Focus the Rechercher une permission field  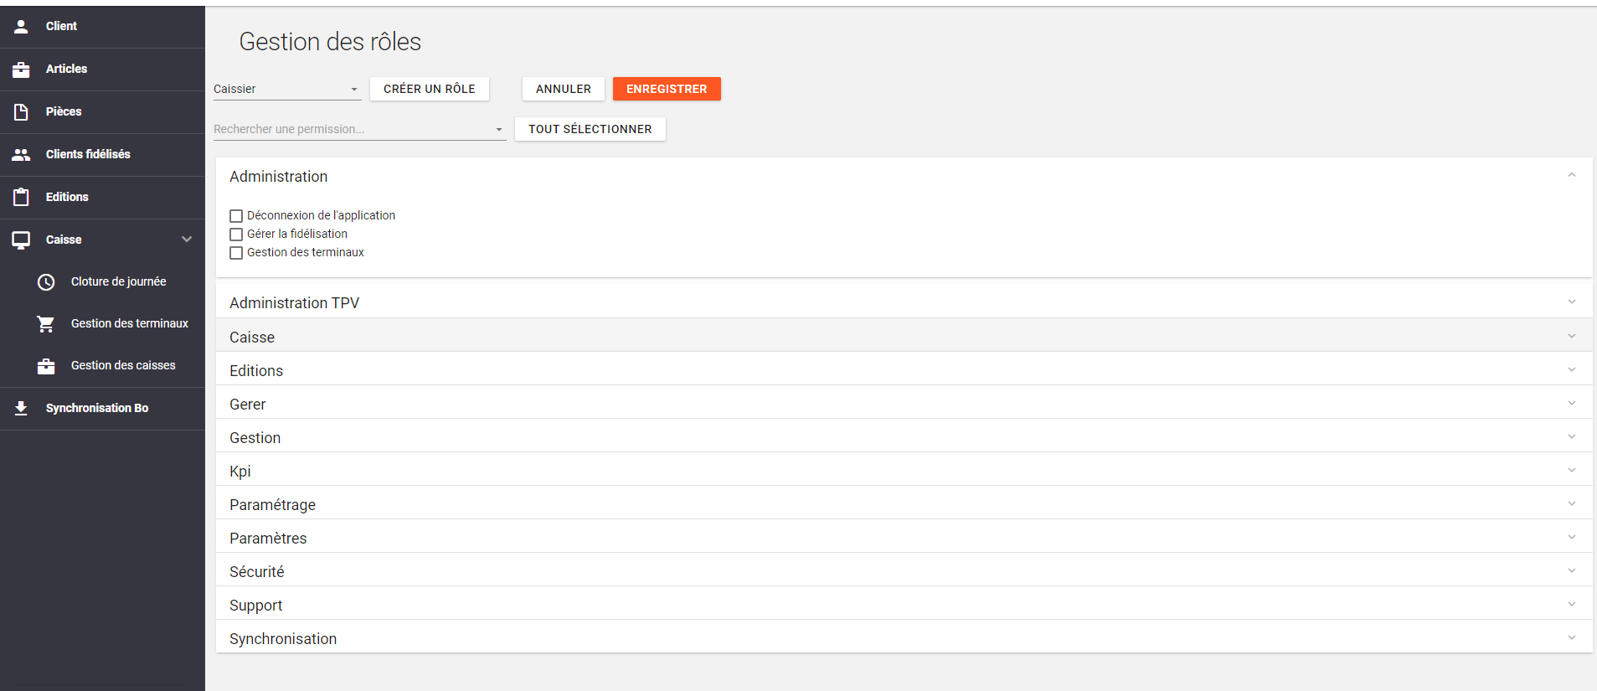(x=352, y=129)
